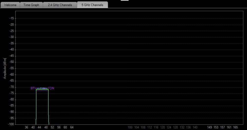Click channel 64 on the axis
Screen dimensions: 247x130
[72, 127]
